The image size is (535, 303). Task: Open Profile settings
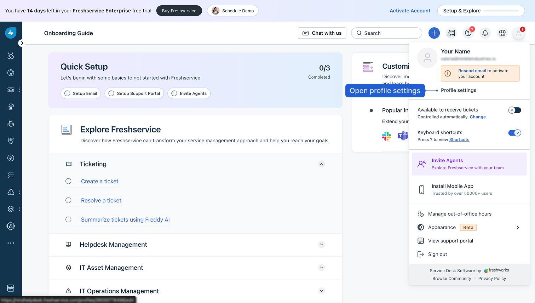coord(458,90)
